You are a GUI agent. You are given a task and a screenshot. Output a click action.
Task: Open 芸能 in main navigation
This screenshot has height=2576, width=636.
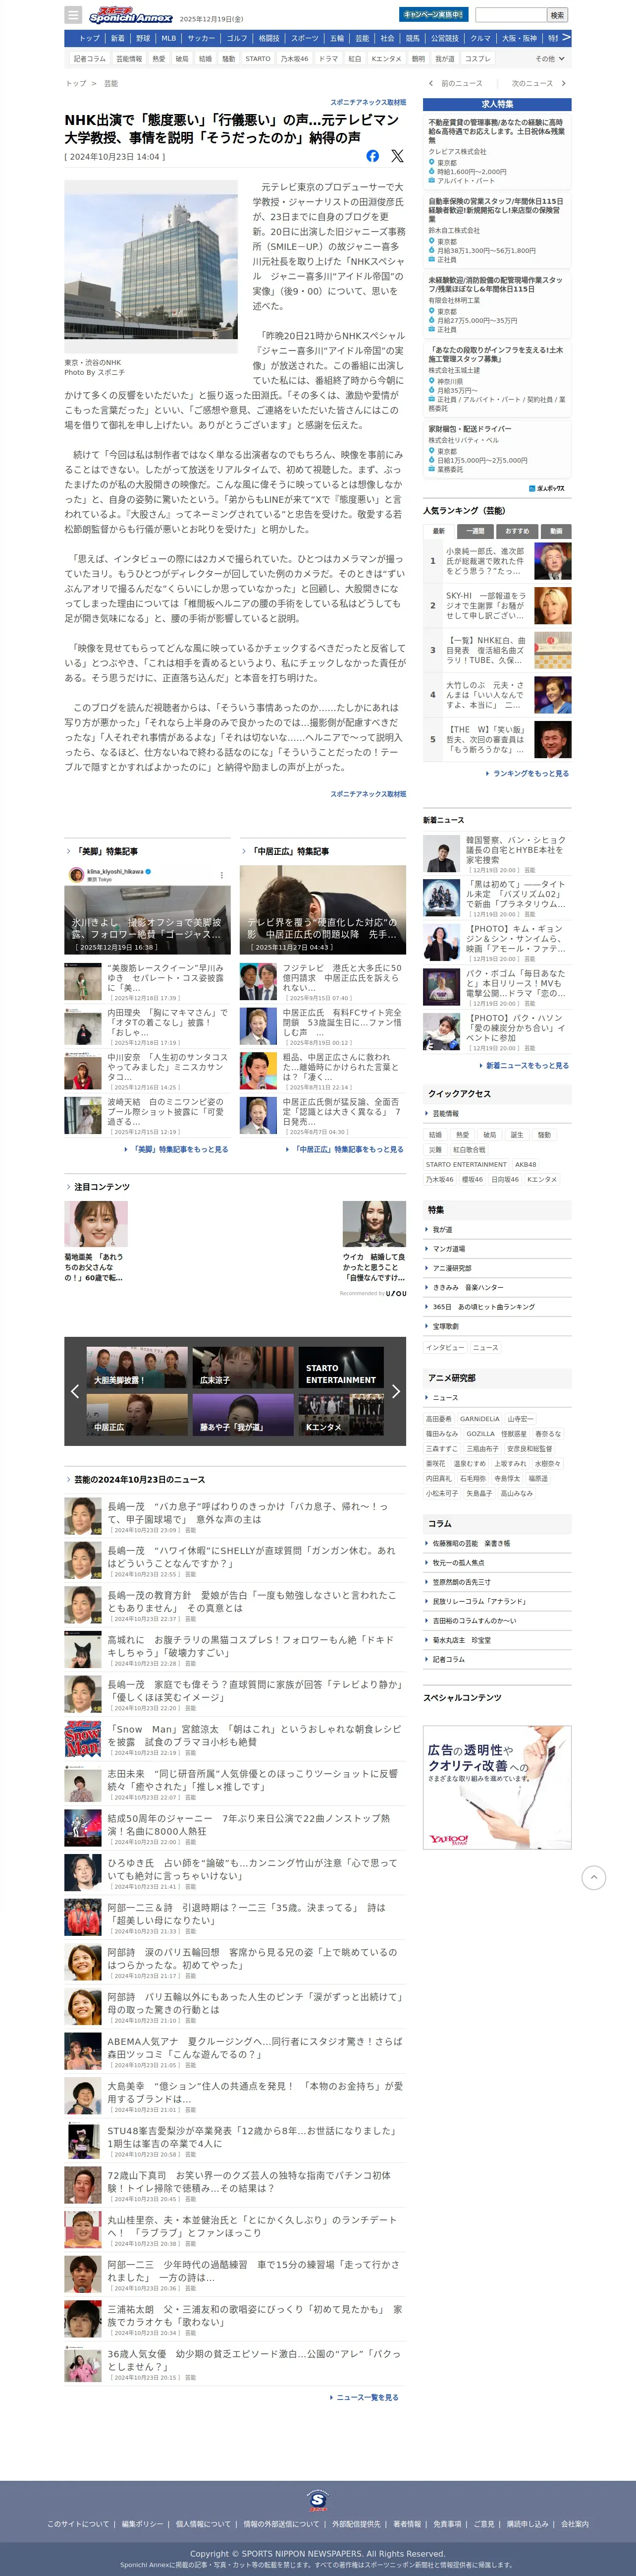point(363,38)
